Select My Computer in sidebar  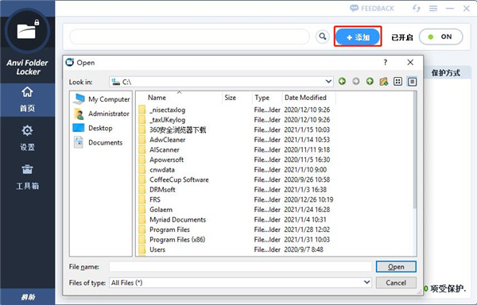tap(102, 99)
